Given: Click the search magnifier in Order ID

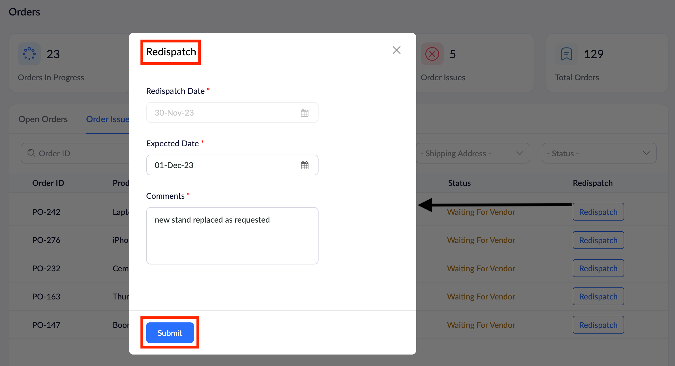Looking at the screenshot, I should point(31,153).
